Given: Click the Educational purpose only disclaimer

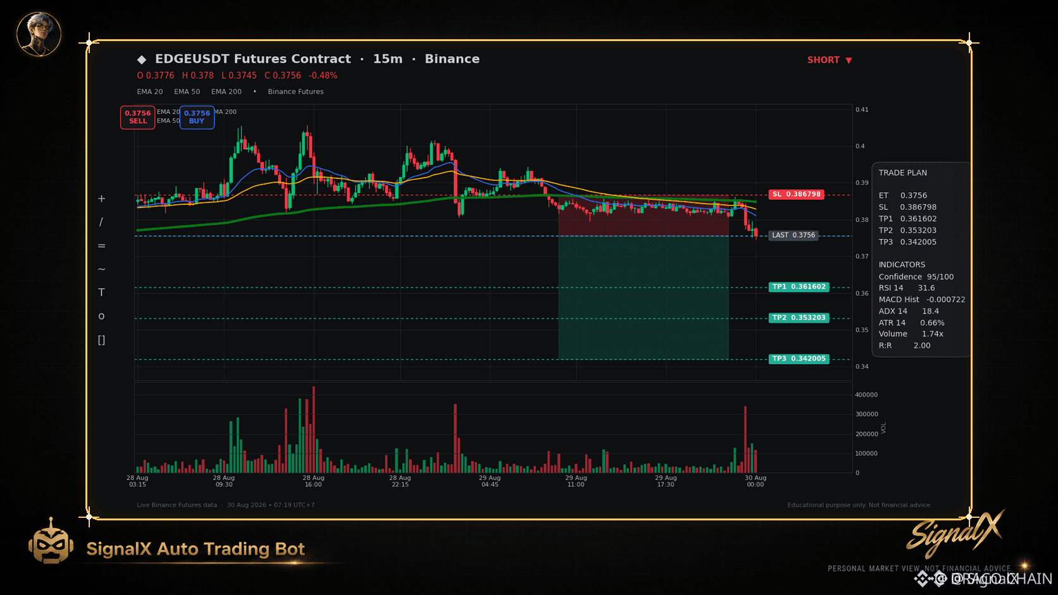Looking at the screenshot, I should point(859,505).
